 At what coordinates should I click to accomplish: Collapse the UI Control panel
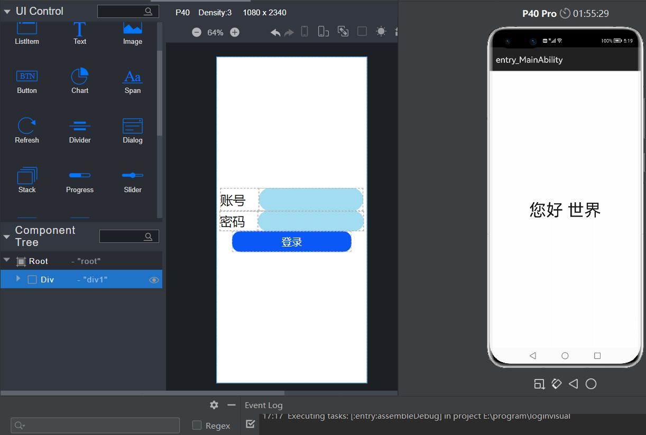7,11
